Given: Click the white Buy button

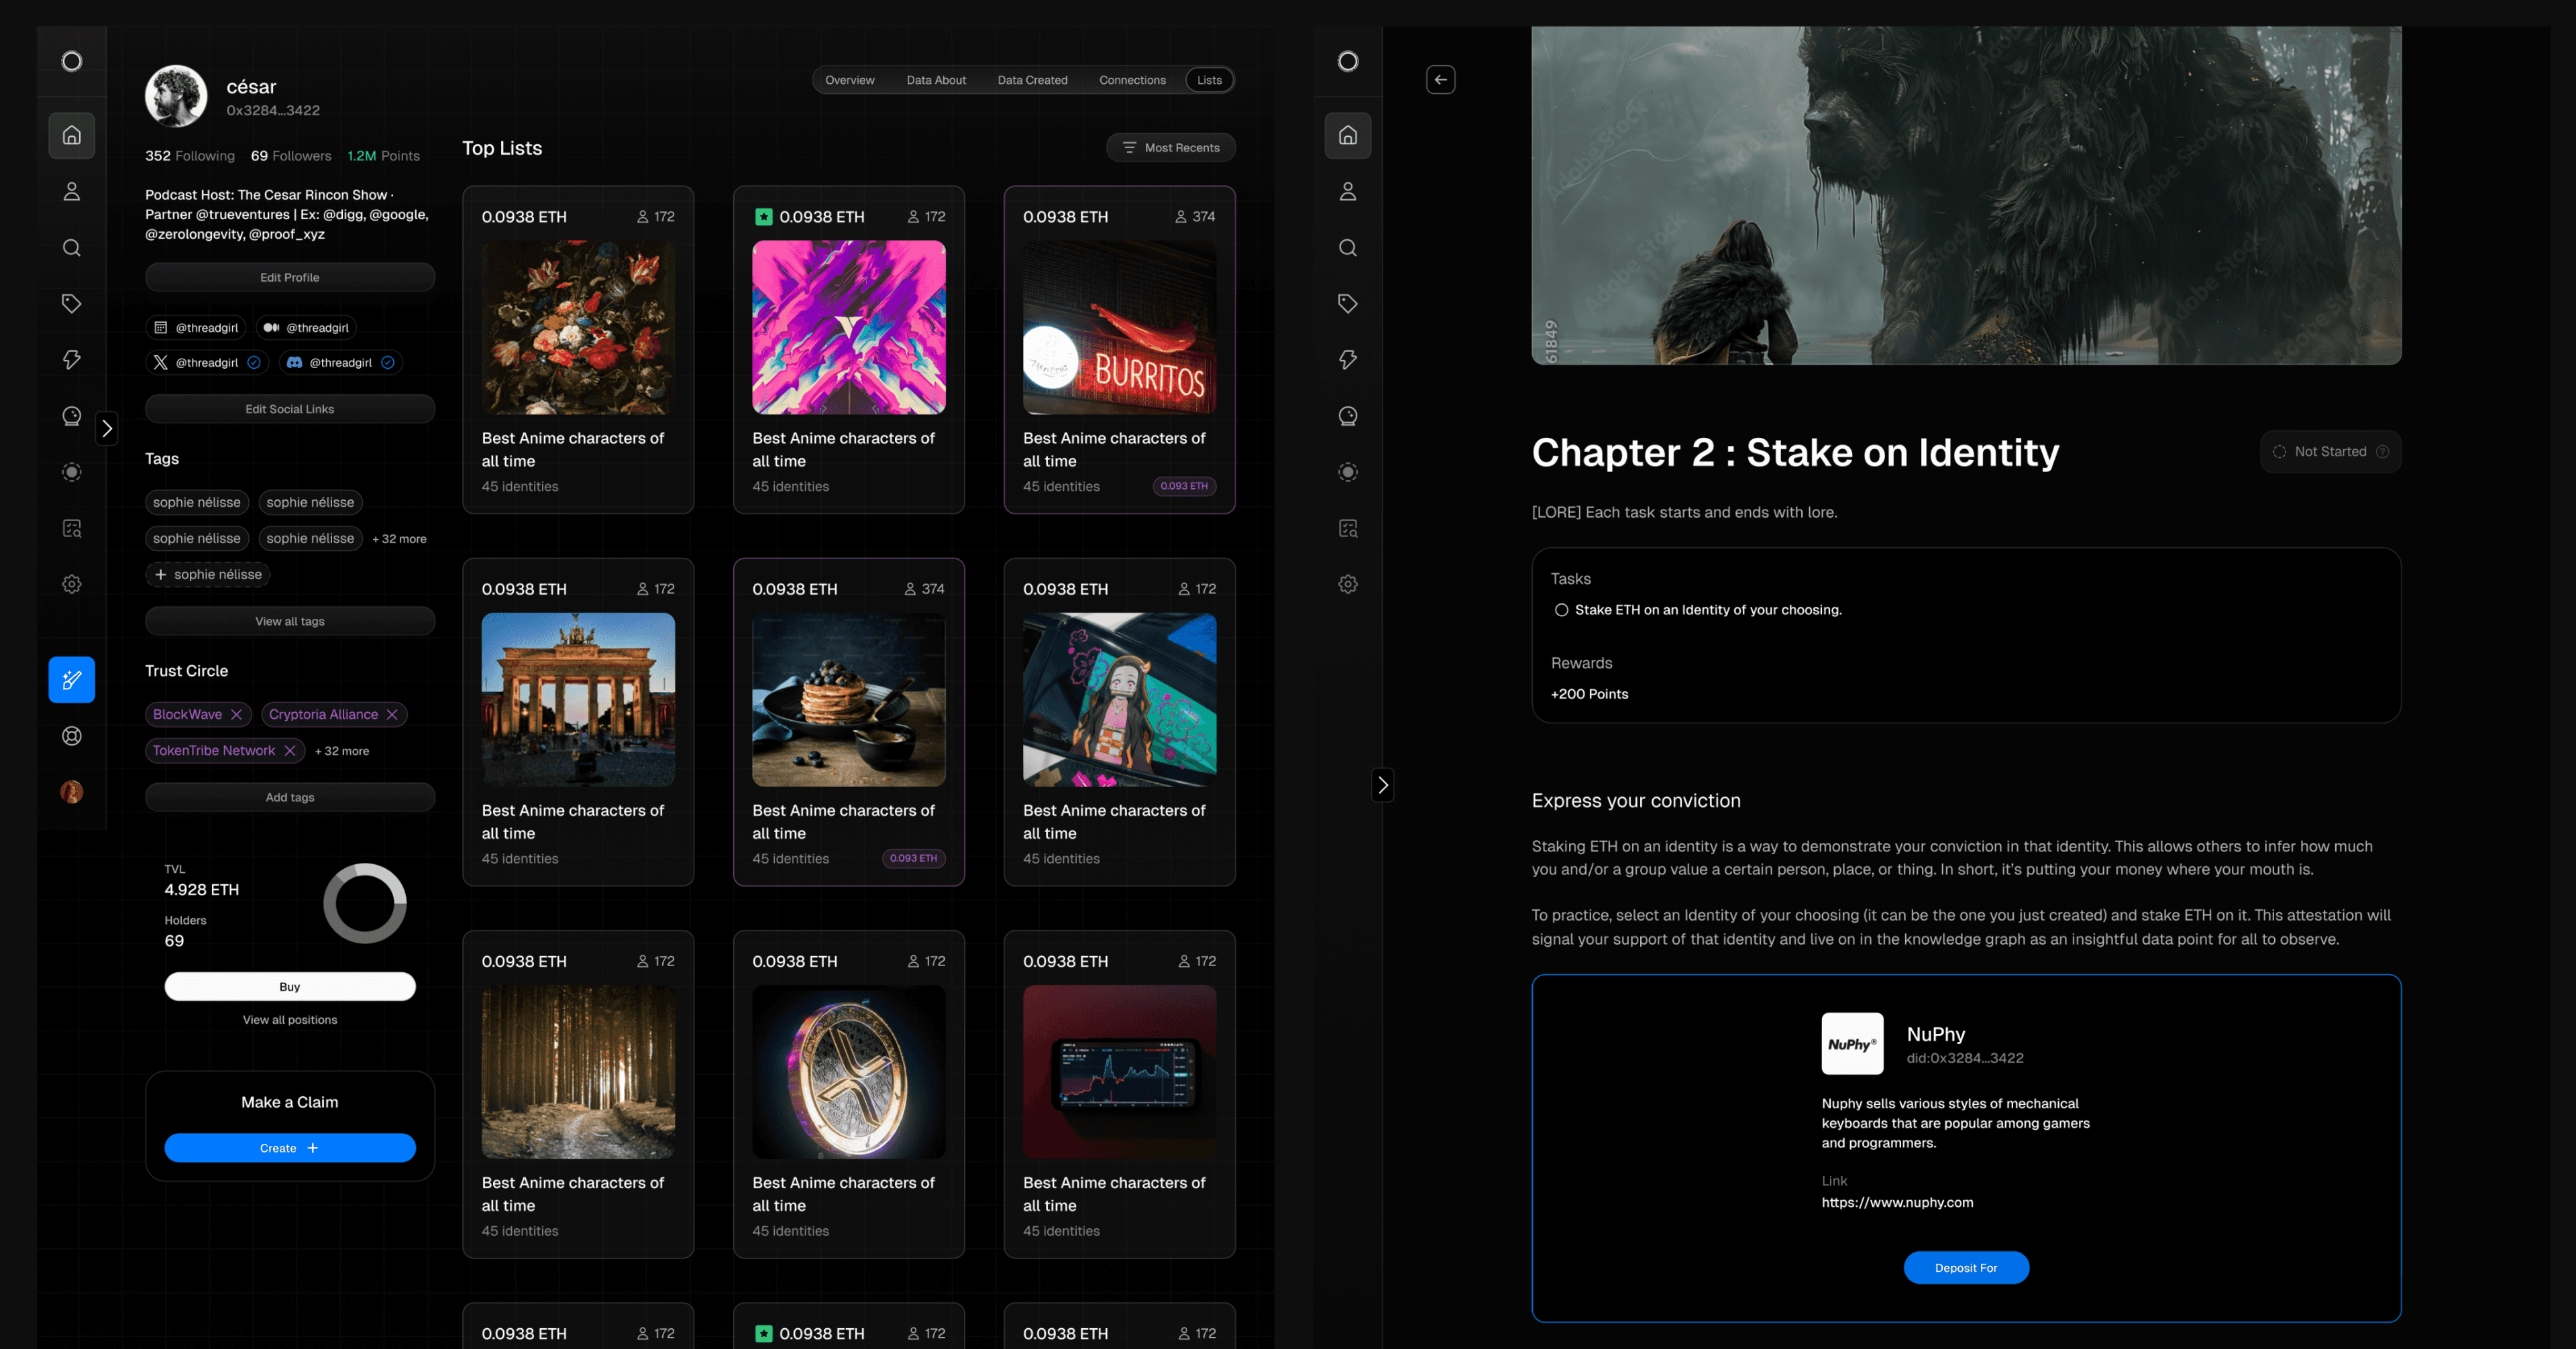Looking at the screenshot, I should [x=290, y=986].
